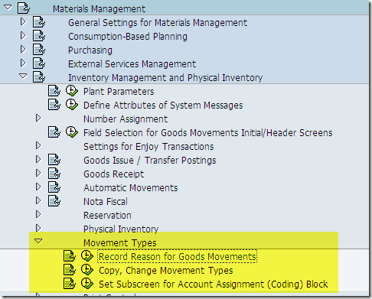Execute Copy, Change Movement Types activity icon
The width and height of the screenshot is (372, 299).
(87, 270)
